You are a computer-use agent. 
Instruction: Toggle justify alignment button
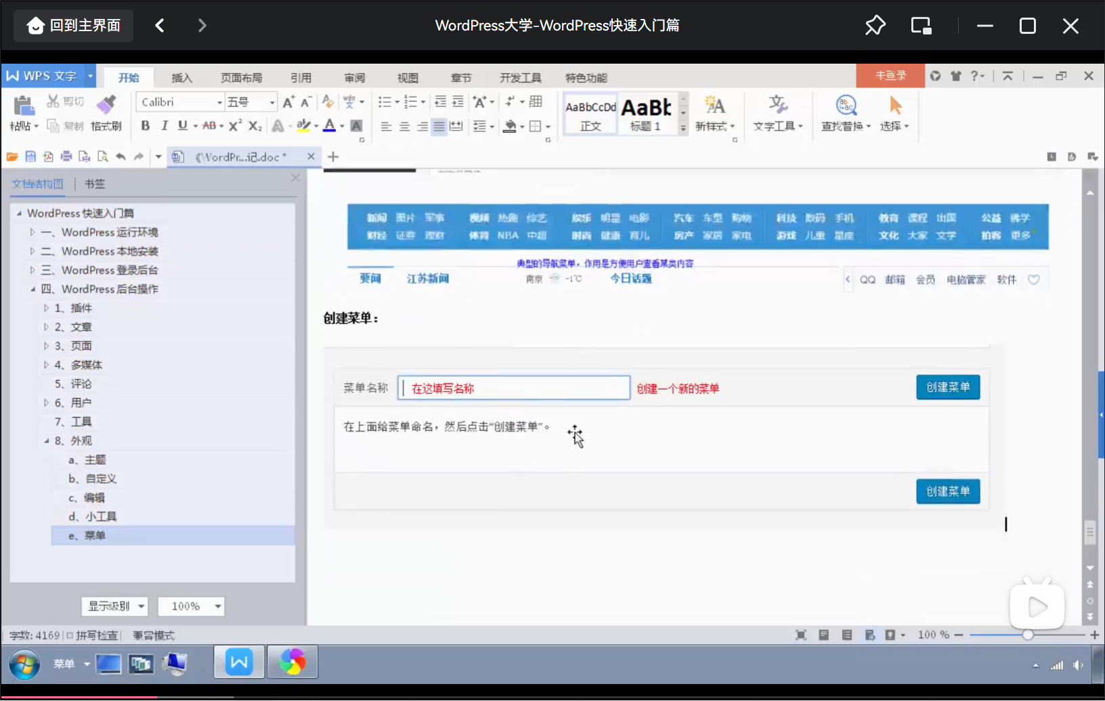(439, 126)
